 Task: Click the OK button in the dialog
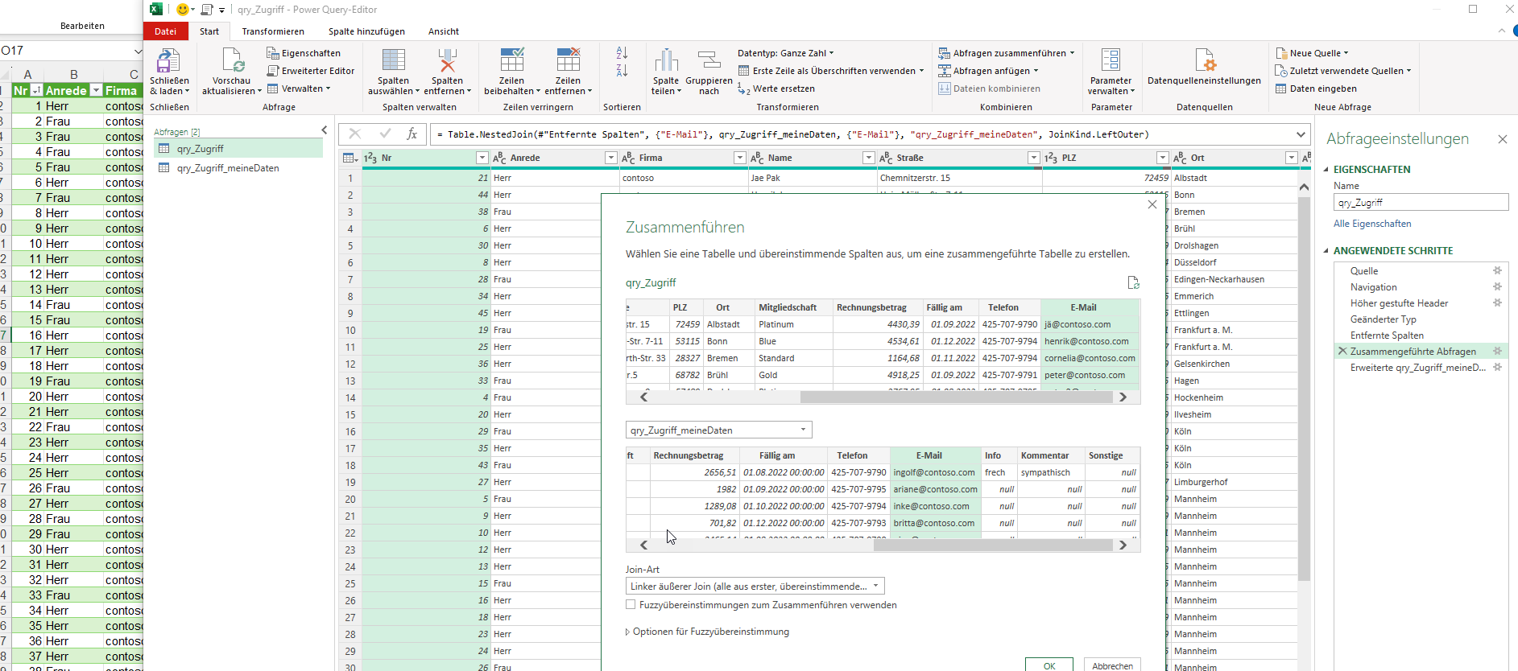[1049, 665]
